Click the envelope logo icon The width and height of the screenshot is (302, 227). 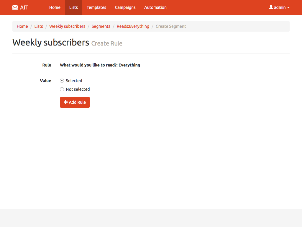[x=15, y=7]
